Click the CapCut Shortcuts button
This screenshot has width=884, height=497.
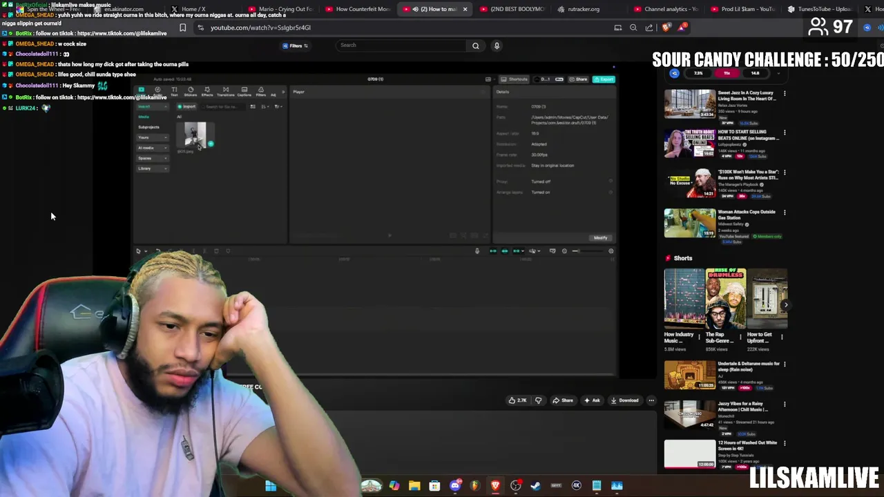[x=515, y=79]
